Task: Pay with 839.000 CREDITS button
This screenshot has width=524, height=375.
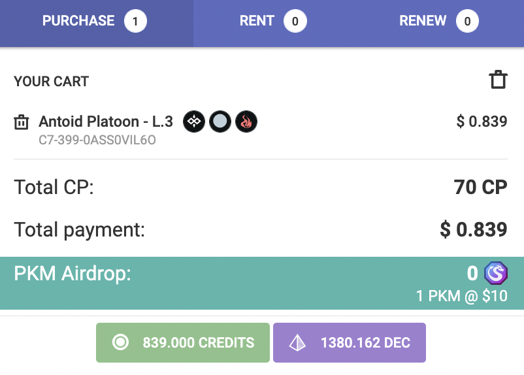Action: pyautogui.click(x=183, y=342)
